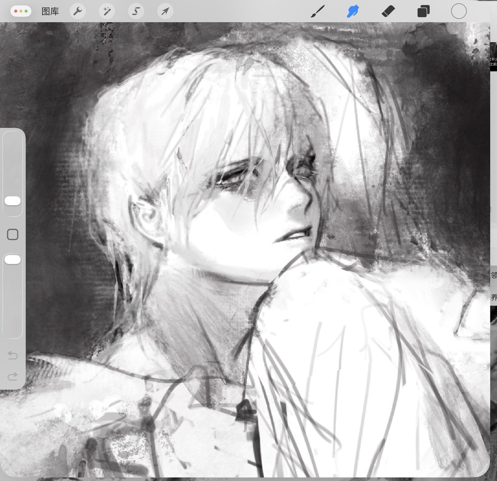
Task: Open the Adjustments magic wand menu
Action: tap(107, 11)
